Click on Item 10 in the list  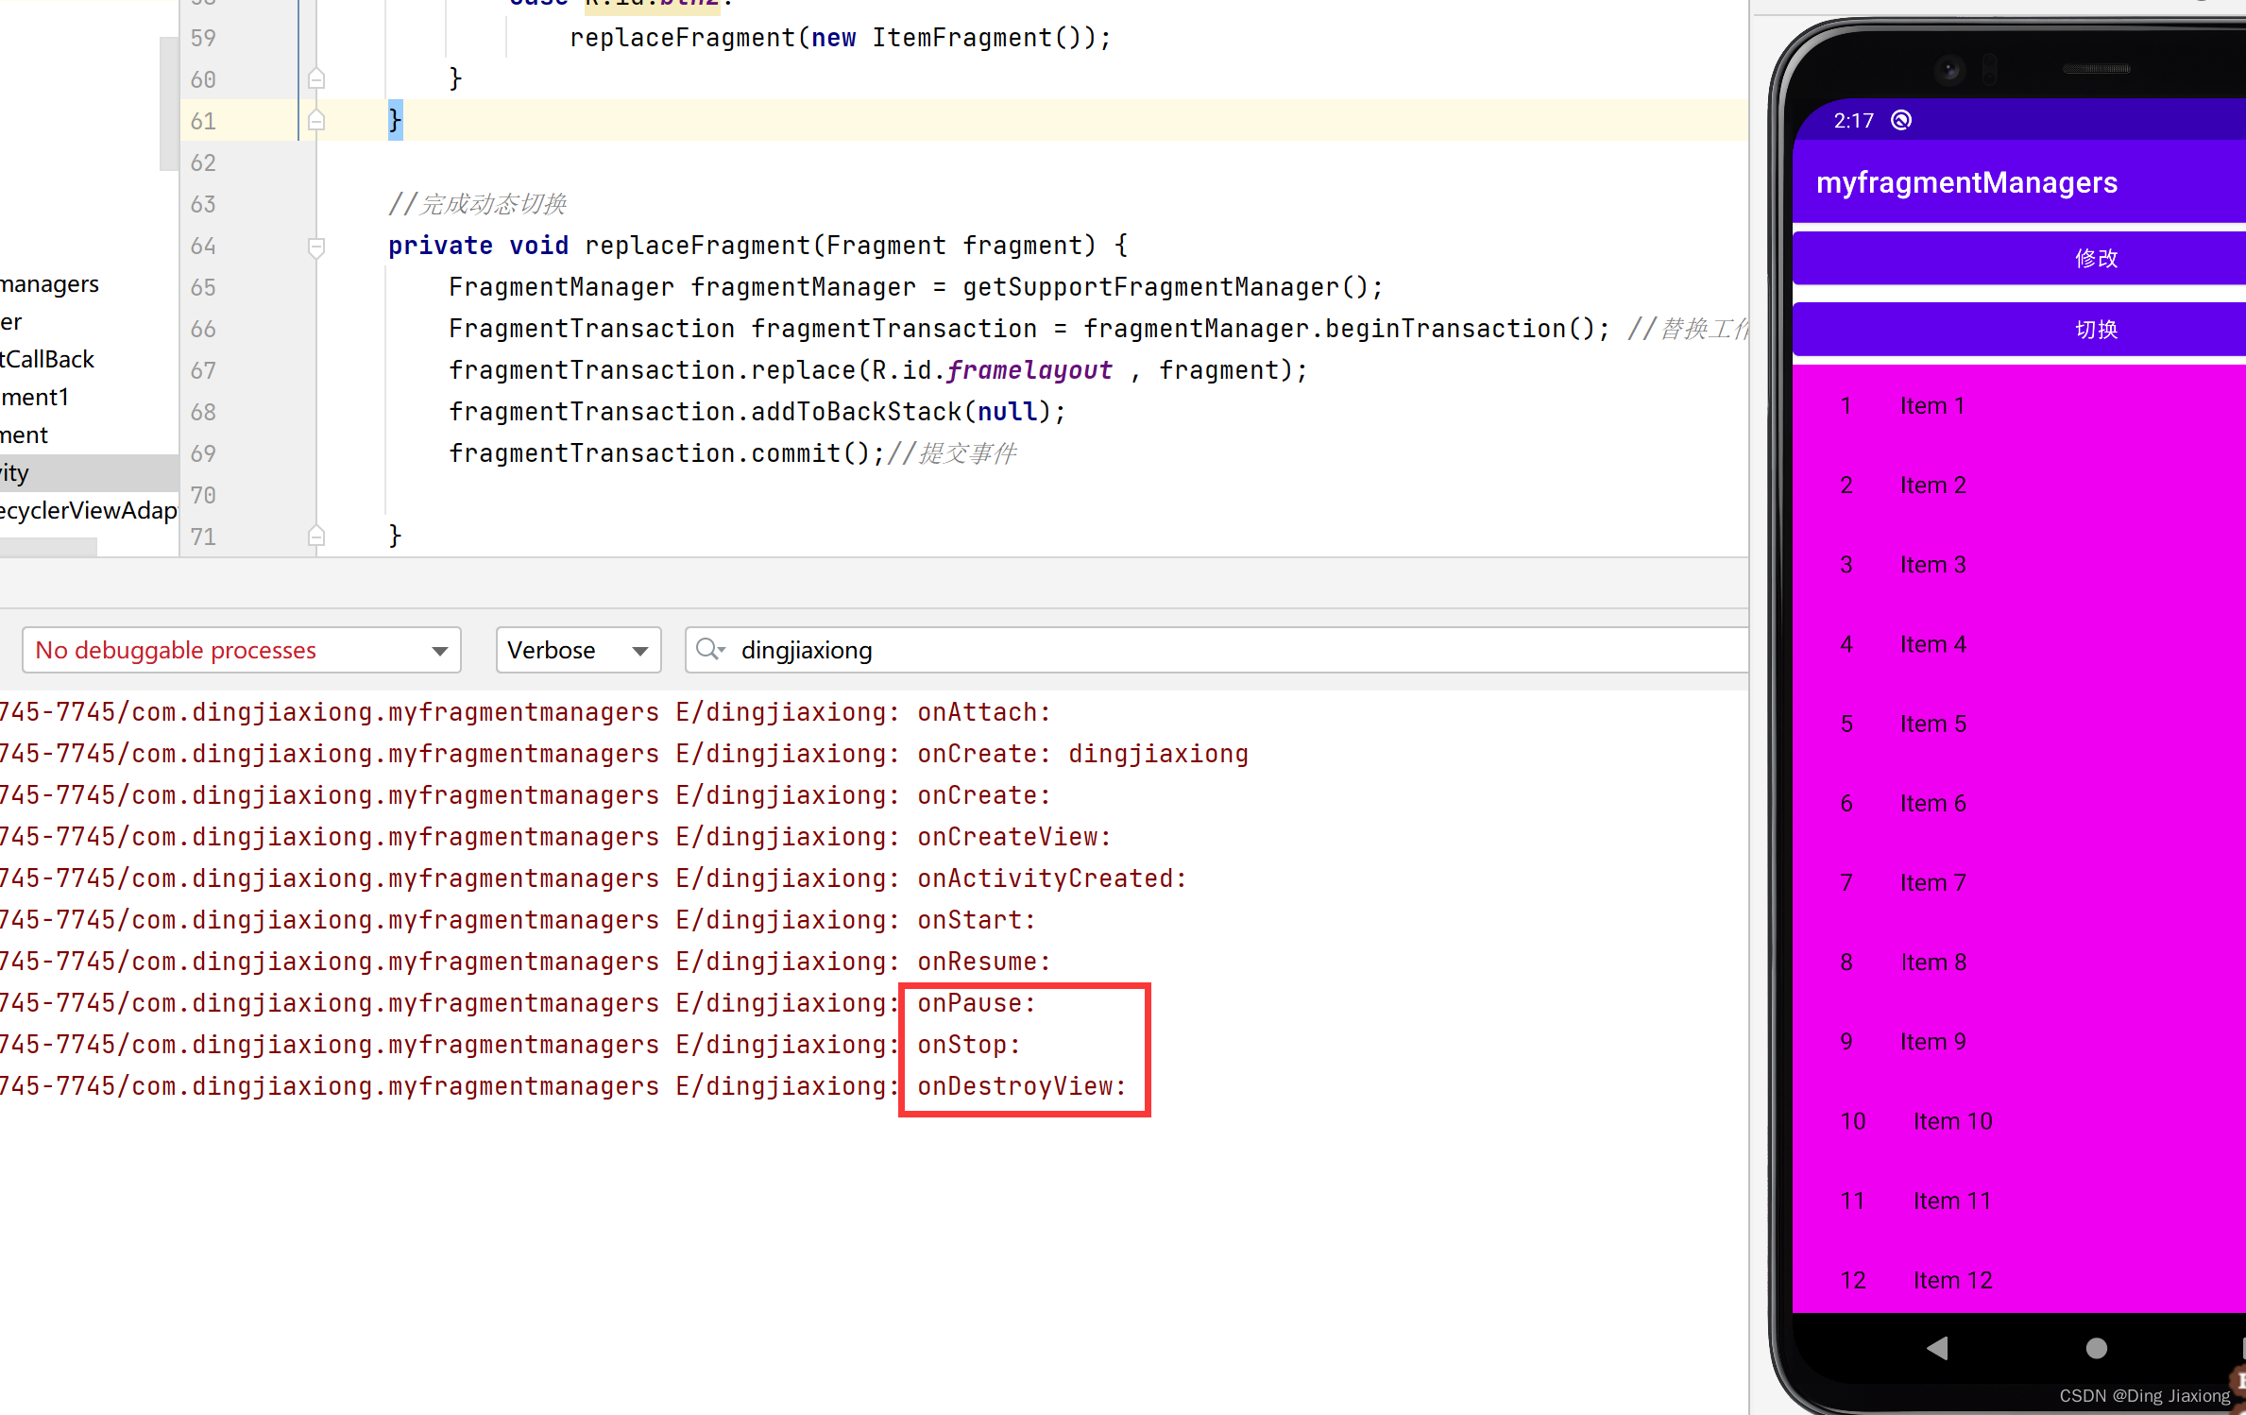(x=1952, y=1121)
